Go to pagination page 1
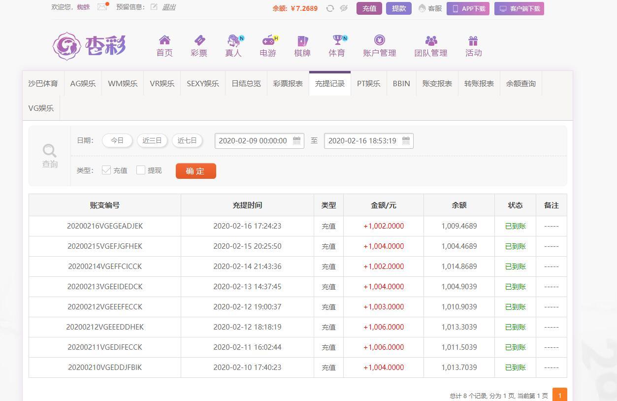The image size is (617, 401). click(560, 395)
